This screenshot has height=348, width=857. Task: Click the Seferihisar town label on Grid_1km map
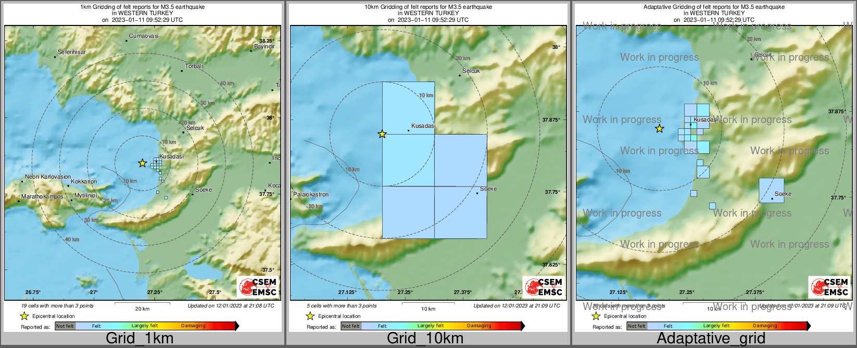point(72,52)
